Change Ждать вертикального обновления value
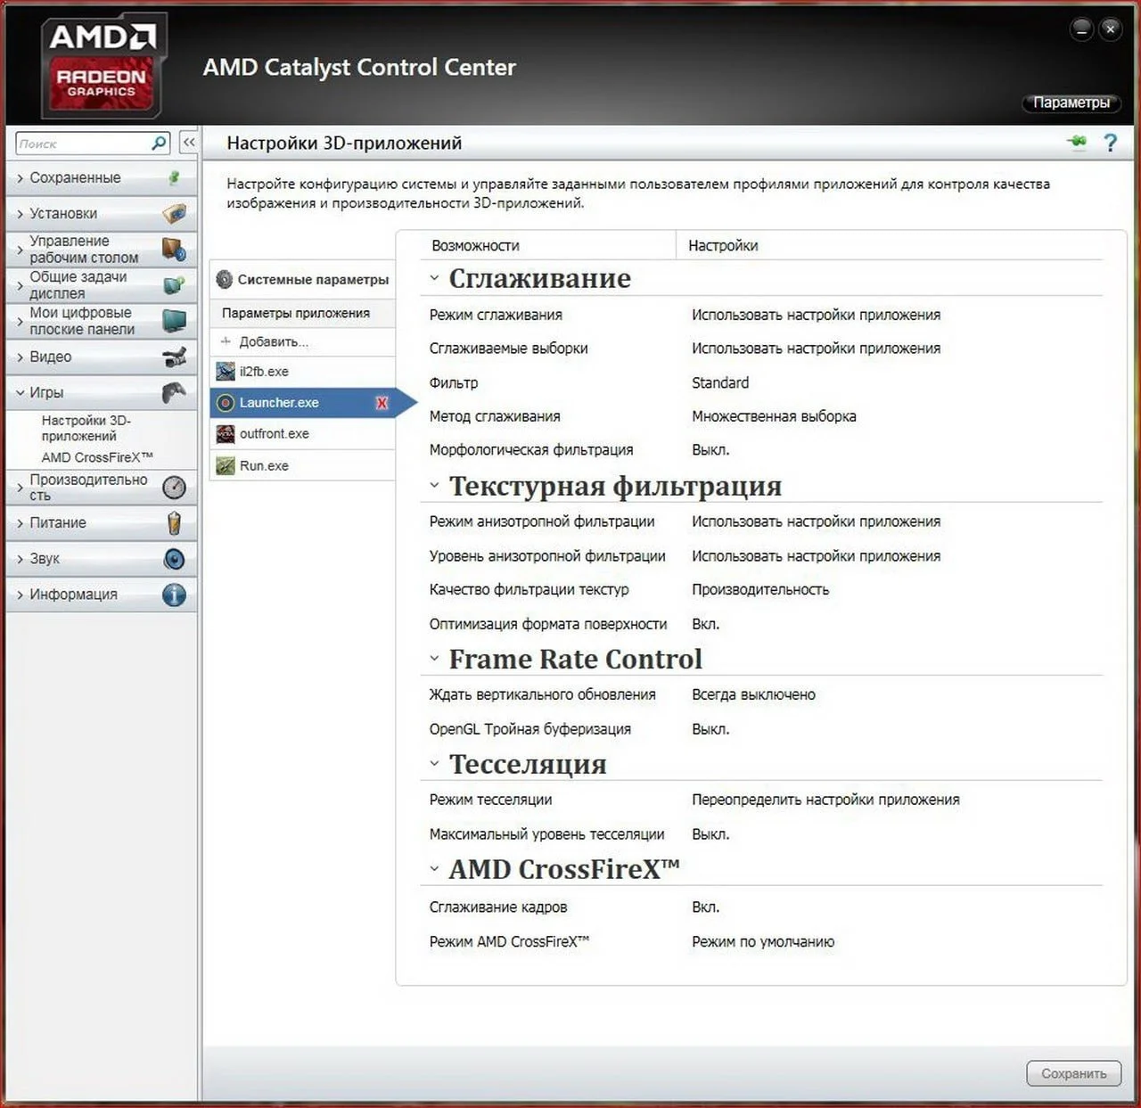The width and height of the screenshot is (1141, 1108). 753,694
